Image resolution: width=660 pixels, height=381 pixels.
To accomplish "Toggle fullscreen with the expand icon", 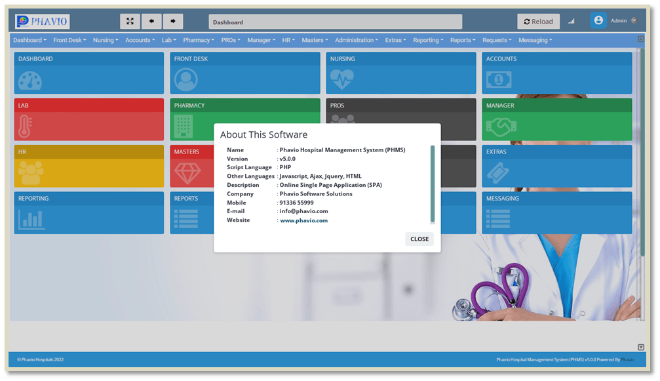I will coord(130,21).
